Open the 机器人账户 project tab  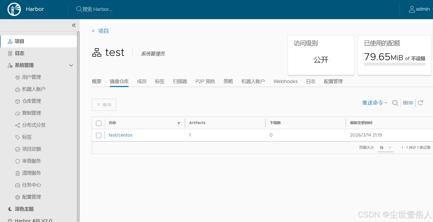(x=253, y=81)
